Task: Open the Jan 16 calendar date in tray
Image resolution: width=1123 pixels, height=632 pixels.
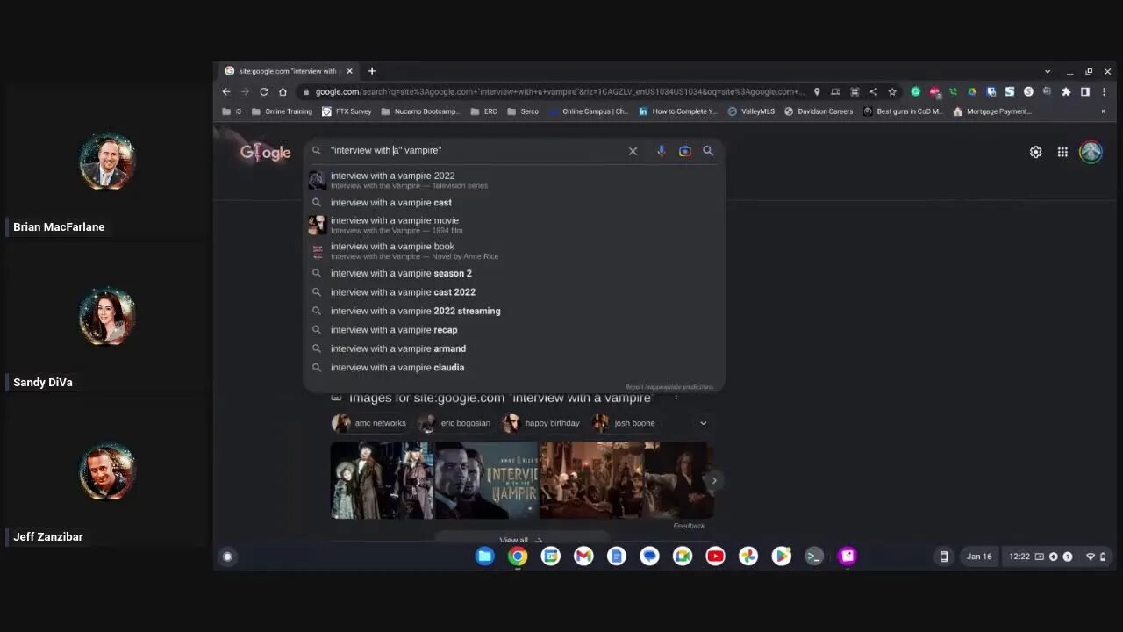Action: [979, 557]
